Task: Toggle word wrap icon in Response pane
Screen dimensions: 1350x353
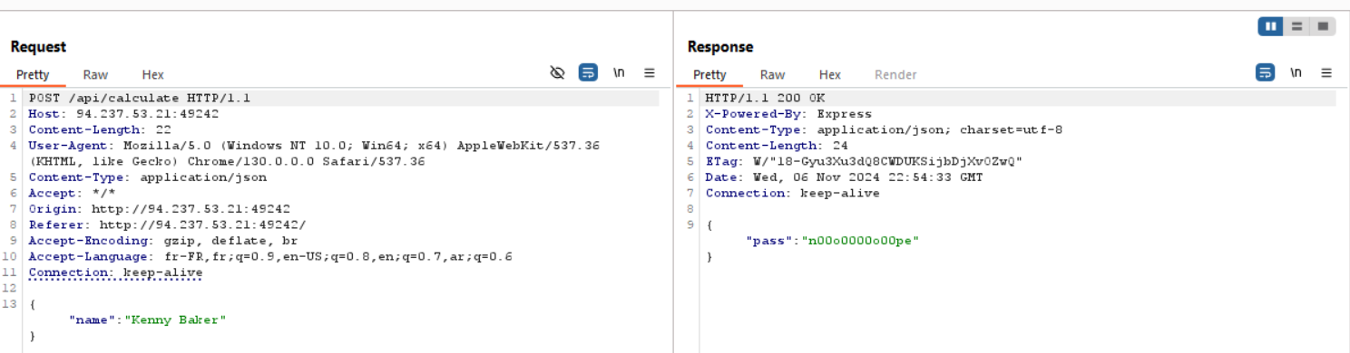Action: coord(1265,72)
